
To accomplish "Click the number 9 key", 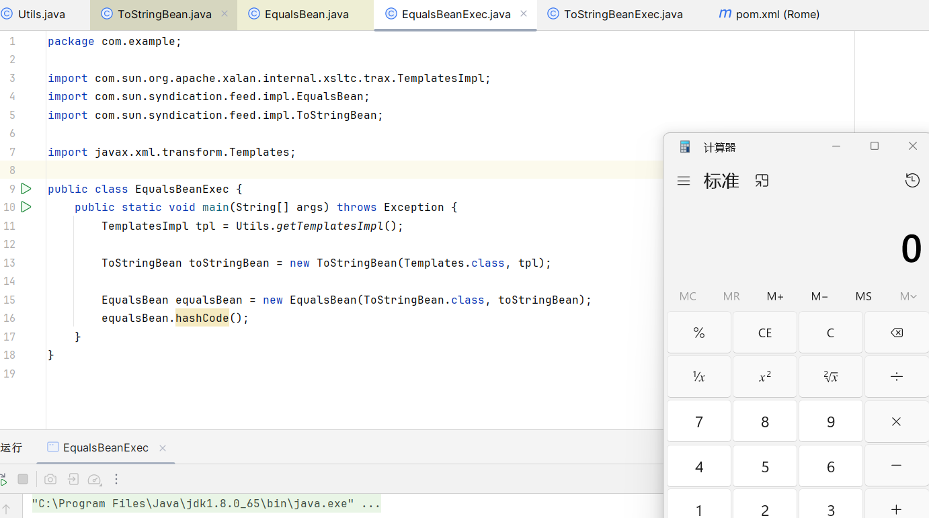I will point(831,421).
